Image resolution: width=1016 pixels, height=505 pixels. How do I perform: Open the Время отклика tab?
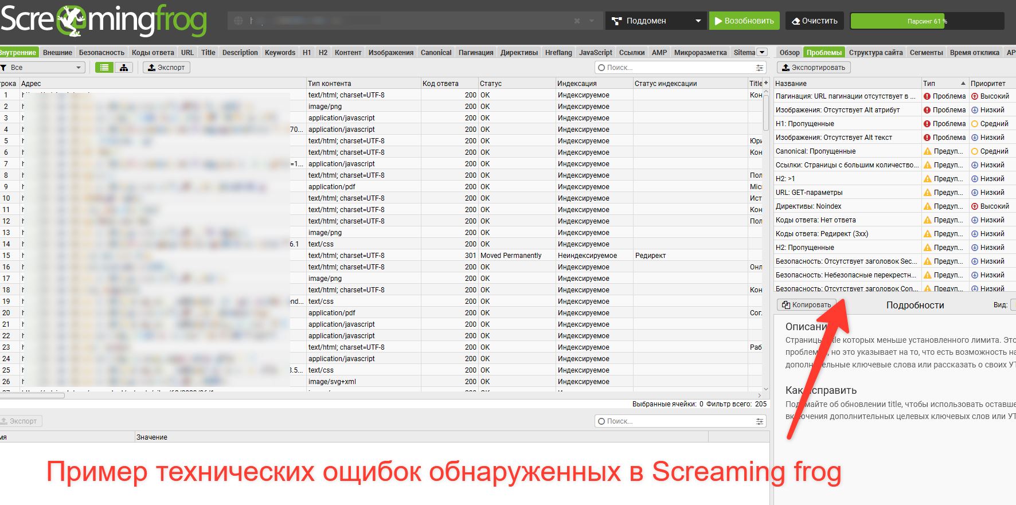[974, 52]
